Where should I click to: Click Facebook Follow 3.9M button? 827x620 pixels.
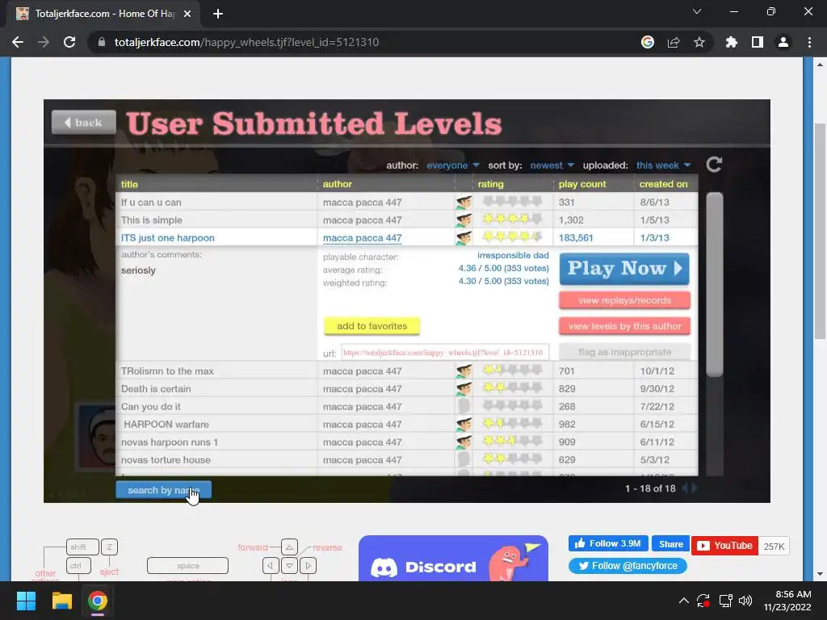coord(608,543)
